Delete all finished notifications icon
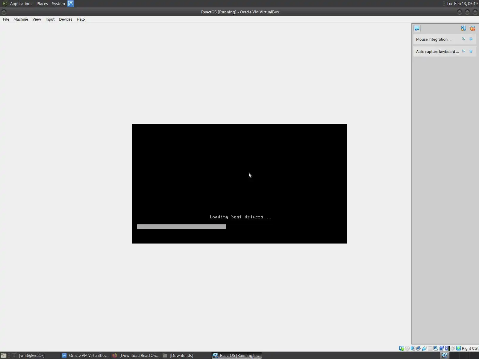This screenshot has width=479, height=359. 473,28
